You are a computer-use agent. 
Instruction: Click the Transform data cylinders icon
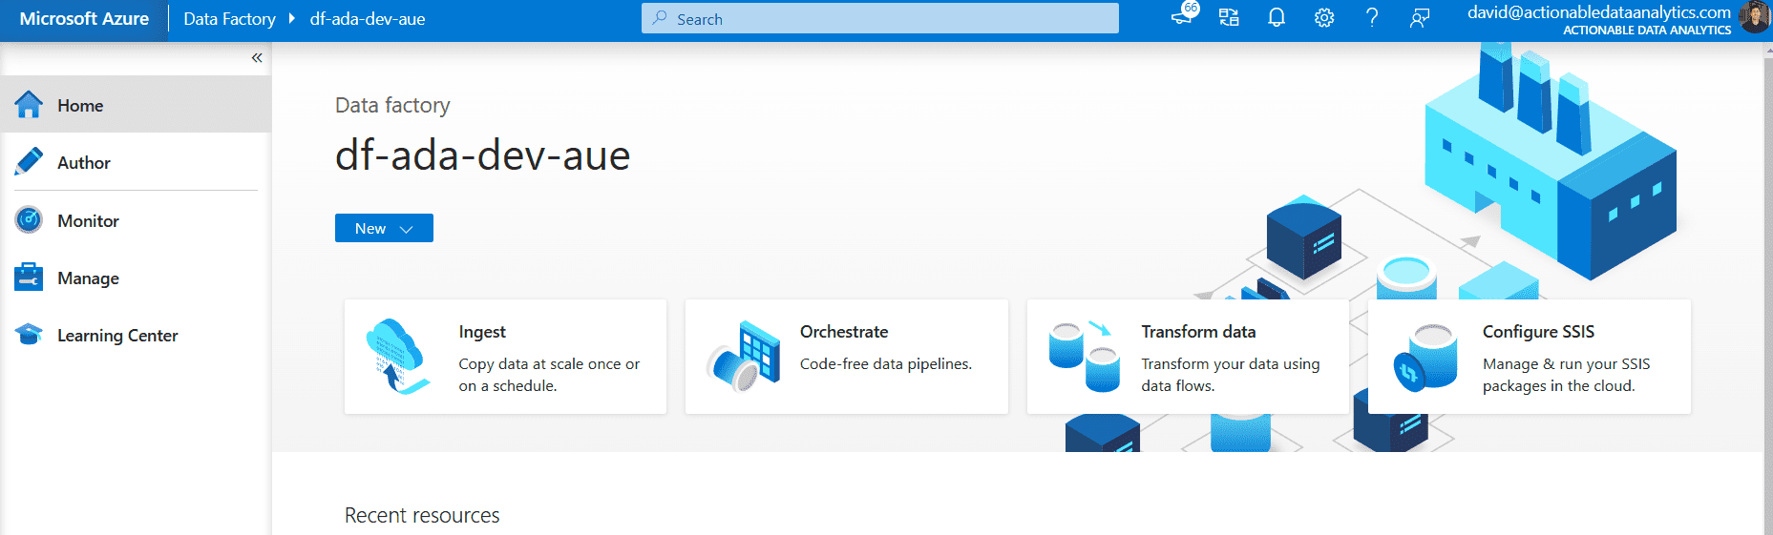coord(1085,357)
